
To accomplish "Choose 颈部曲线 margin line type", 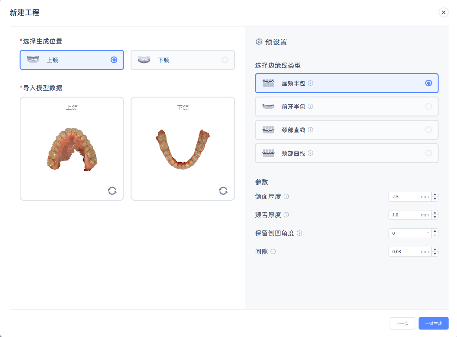I will [347, 153].
